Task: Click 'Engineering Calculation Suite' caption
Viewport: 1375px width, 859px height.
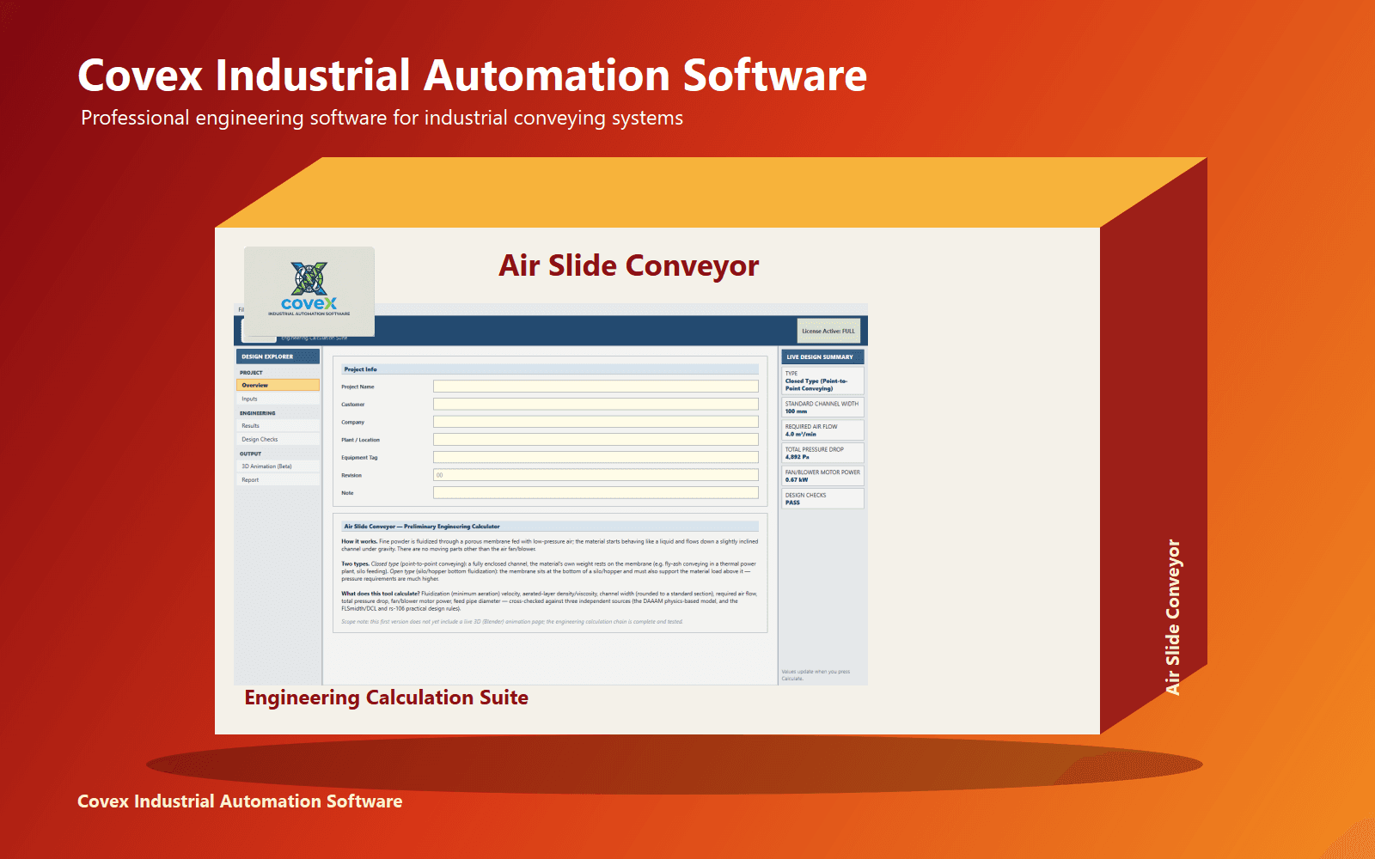Action: click(387, 698)
